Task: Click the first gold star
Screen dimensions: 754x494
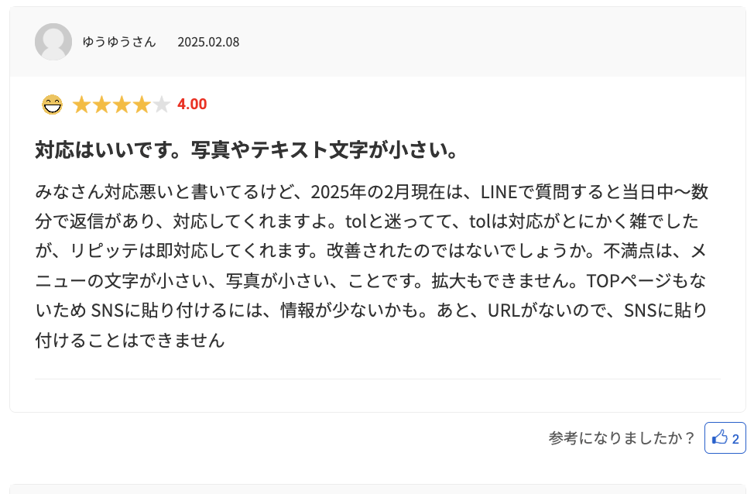Action: pyautogui.click(x=81, y=105)
